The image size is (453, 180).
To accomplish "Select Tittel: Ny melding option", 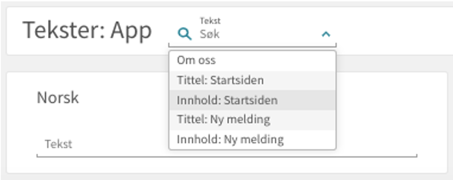I will [252, 120].
